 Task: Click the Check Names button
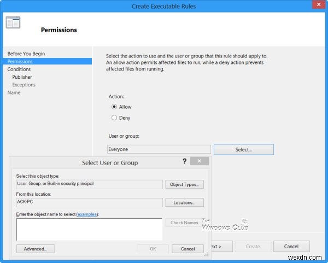click(184, 223)
